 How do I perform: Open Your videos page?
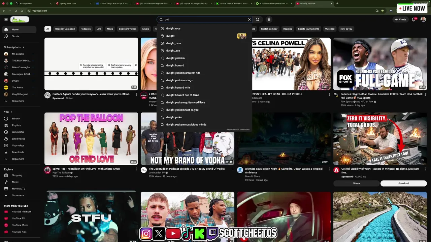(20, 146)
